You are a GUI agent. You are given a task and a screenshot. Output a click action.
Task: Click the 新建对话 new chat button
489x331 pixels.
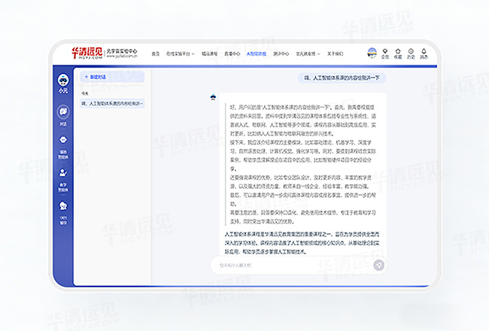(x=96, y=76)
